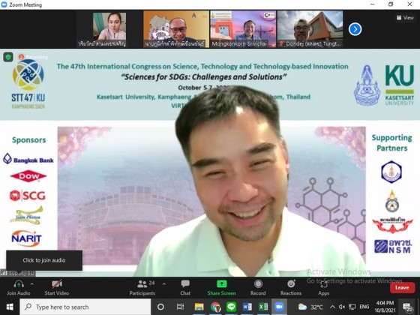Click the Zoom taskbar icon

279,307
